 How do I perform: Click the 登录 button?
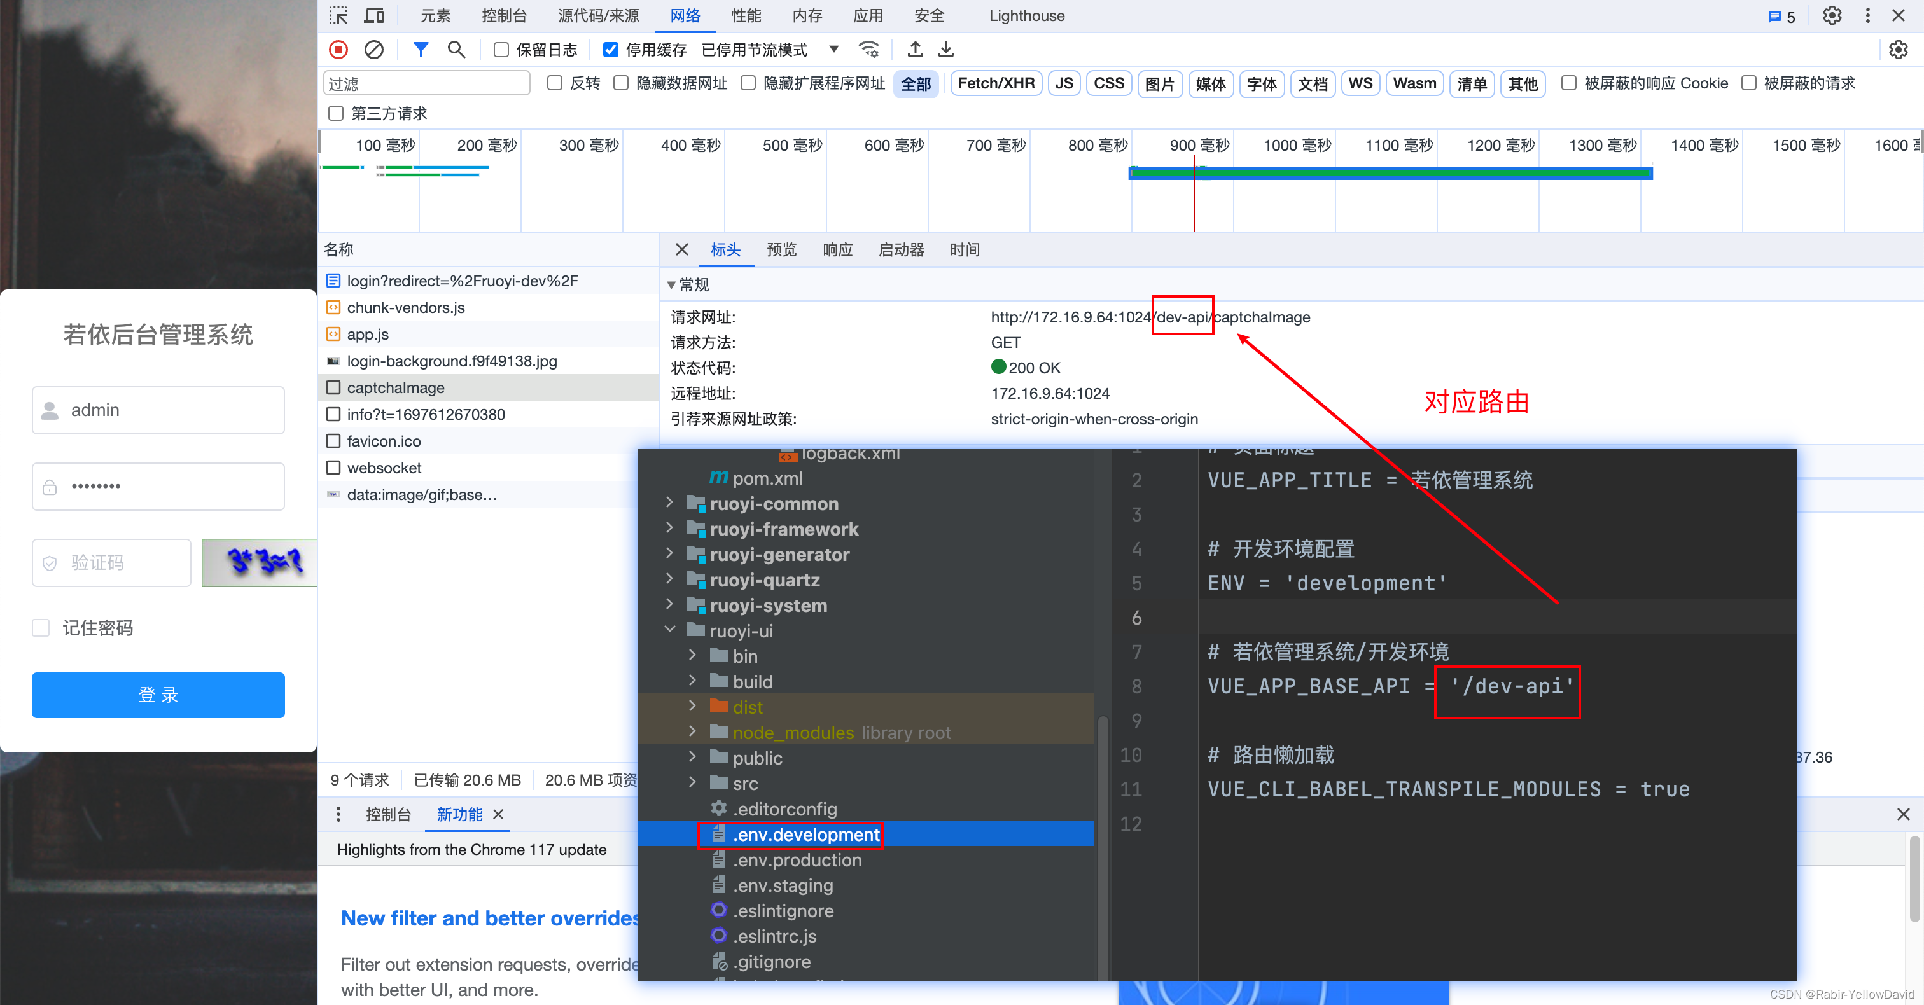pyautogui.click(x=158, y=695)
